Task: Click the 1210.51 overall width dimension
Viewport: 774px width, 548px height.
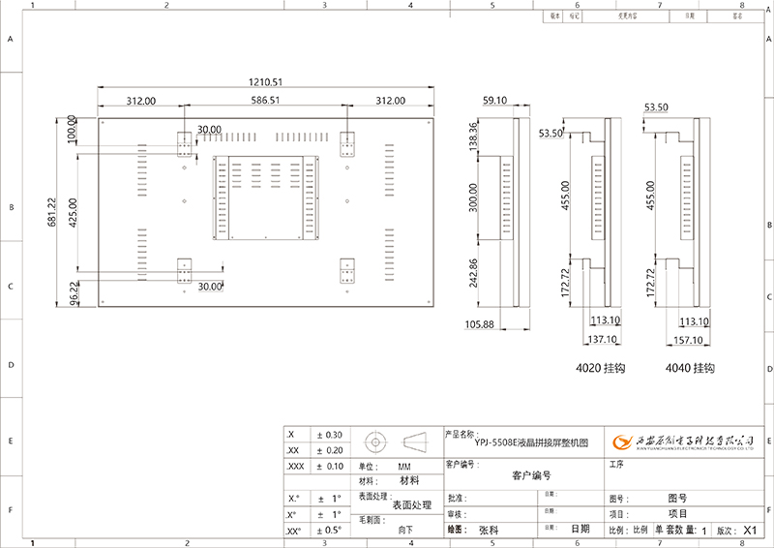Action: click(x=268, y=81)
